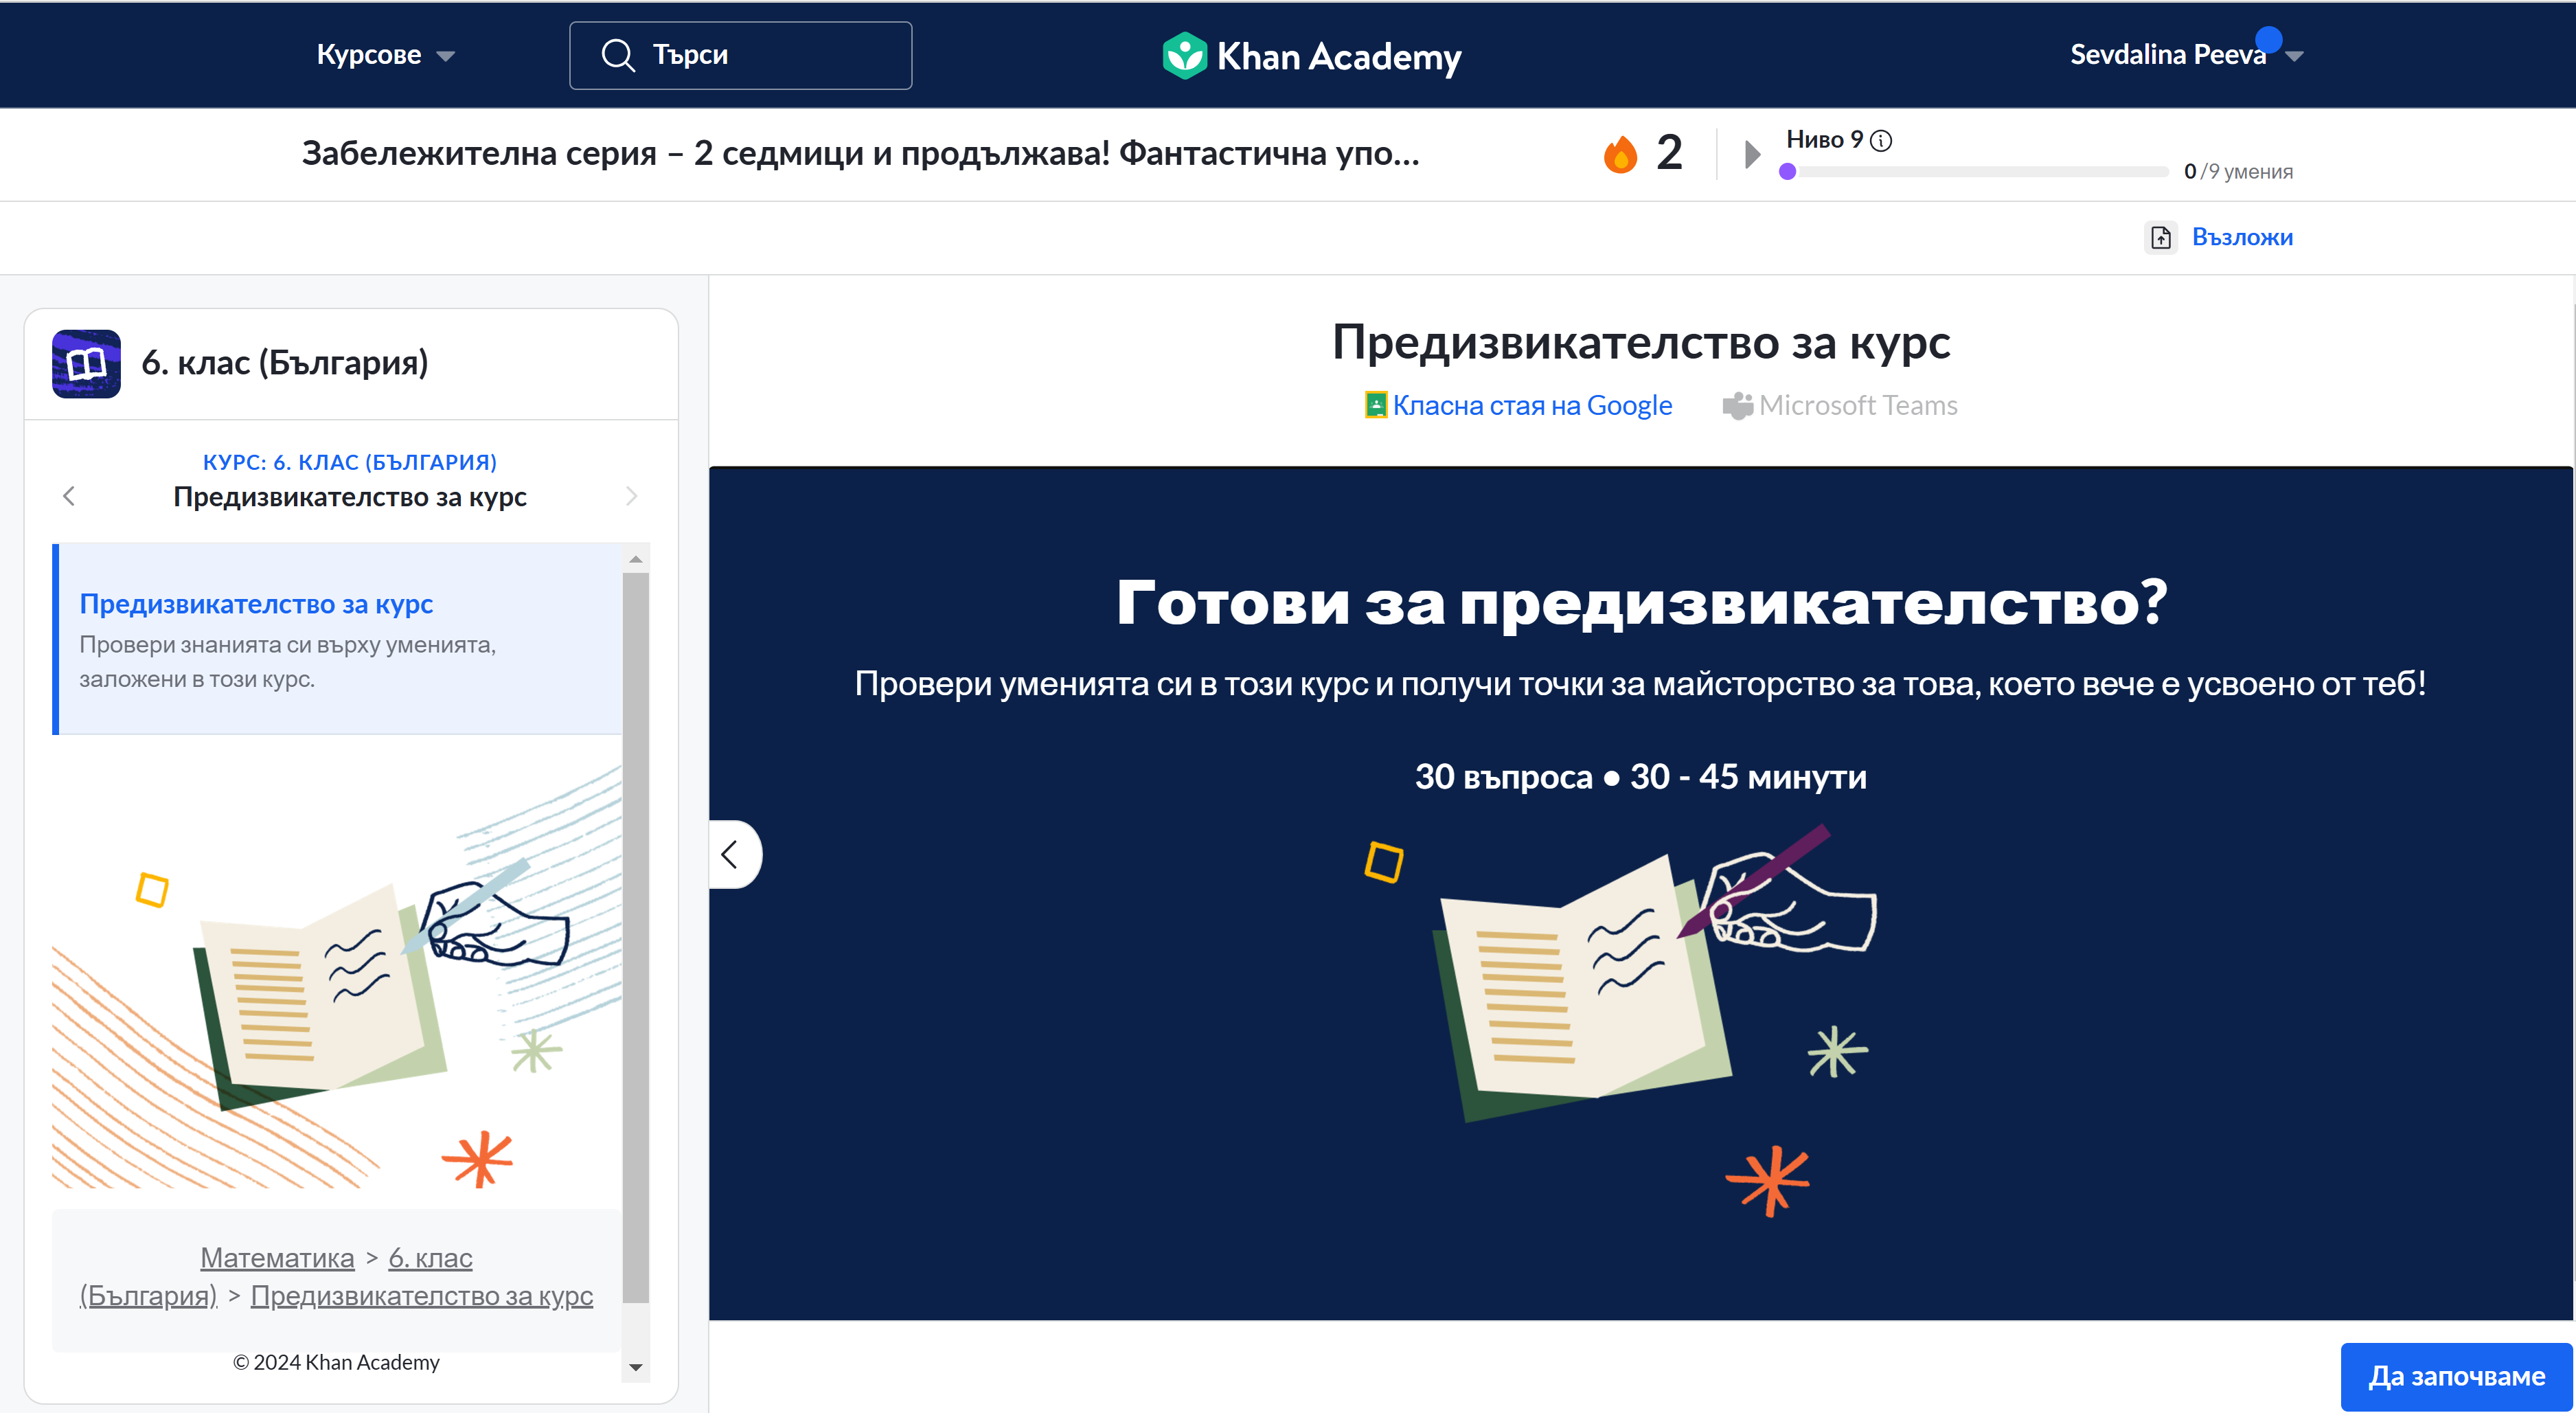The width and height of the screenshot is (2576, 1413).
Task: Click the main notebook writing illustration
Action: click(x=1621, y=1020)
